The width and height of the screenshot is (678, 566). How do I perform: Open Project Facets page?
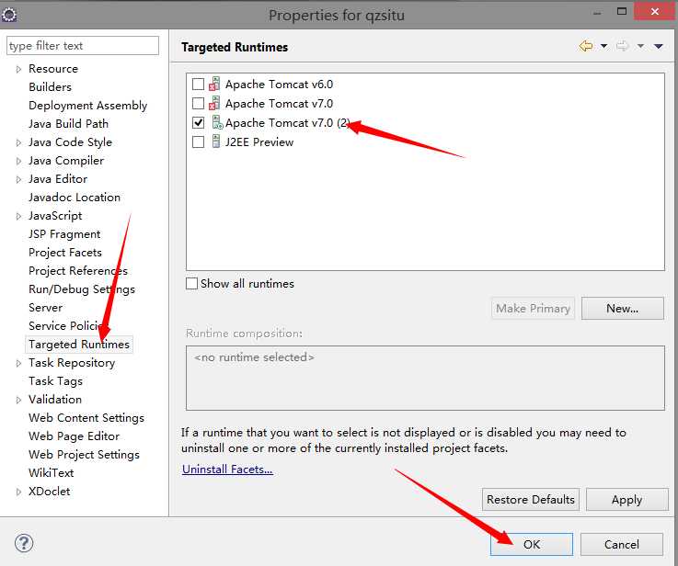[x=65, y=253]
